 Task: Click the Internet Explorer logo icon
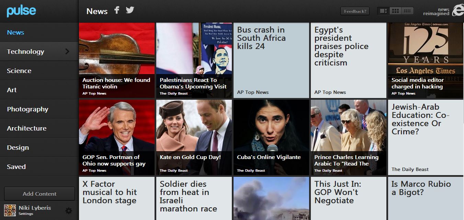pos(458,11)
